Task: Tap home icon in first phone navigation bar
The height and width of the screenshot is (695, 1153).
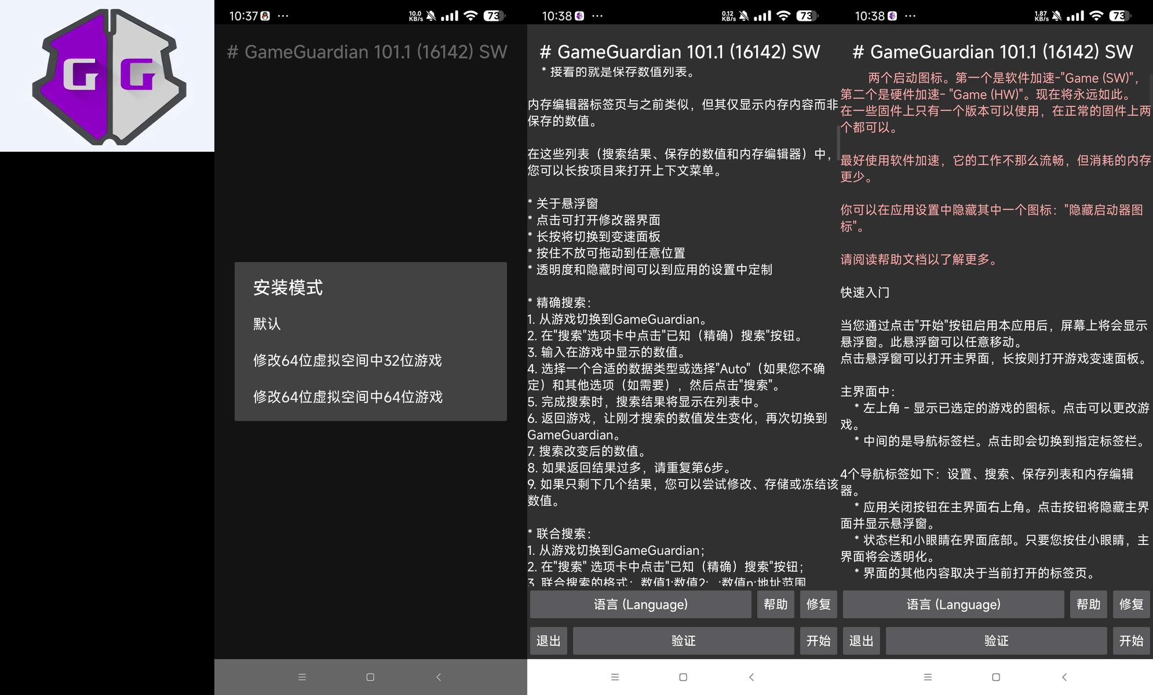Action: point(370,677)
